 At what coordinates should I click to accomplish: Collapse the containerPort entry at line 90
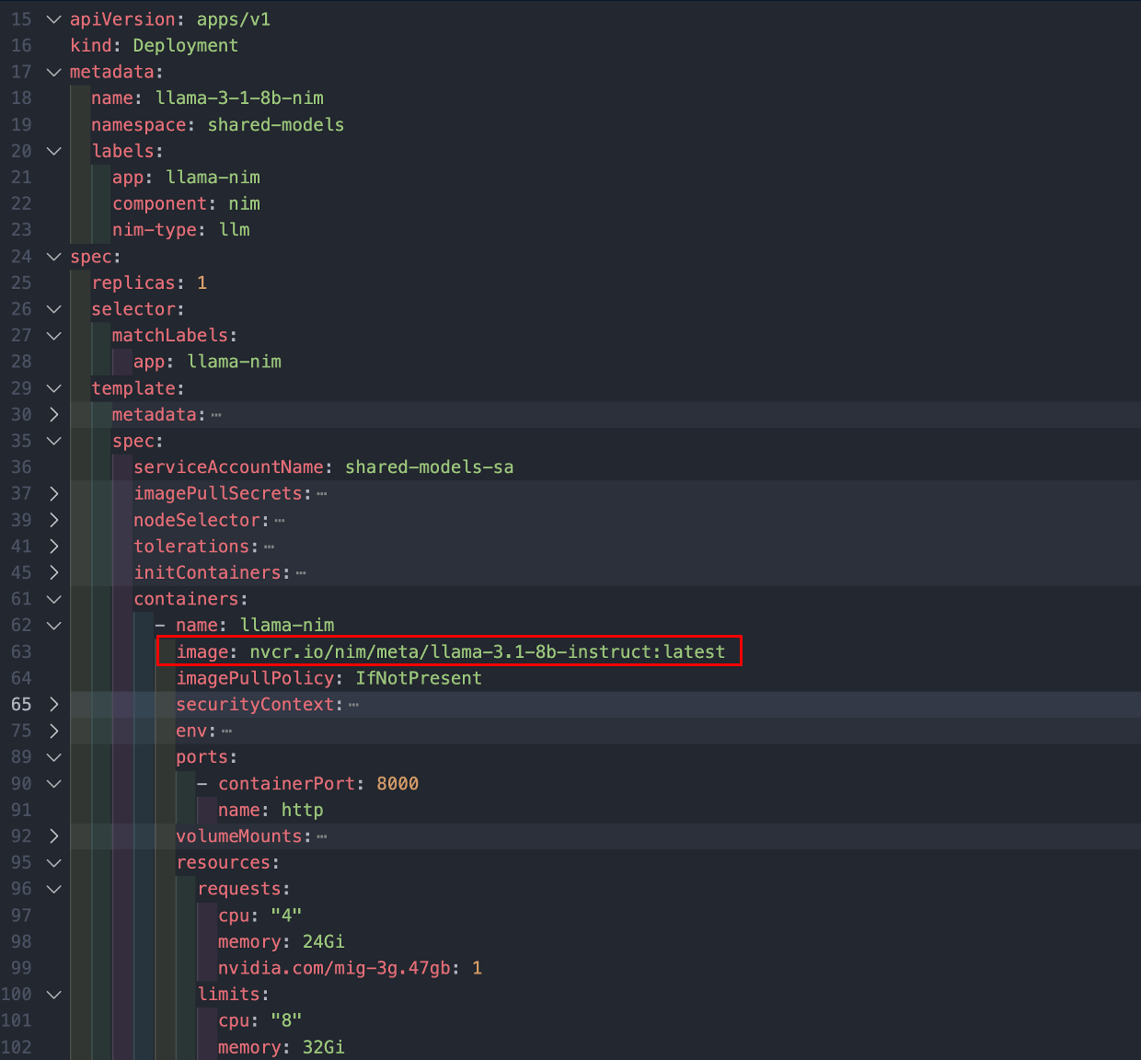[54, 784]
